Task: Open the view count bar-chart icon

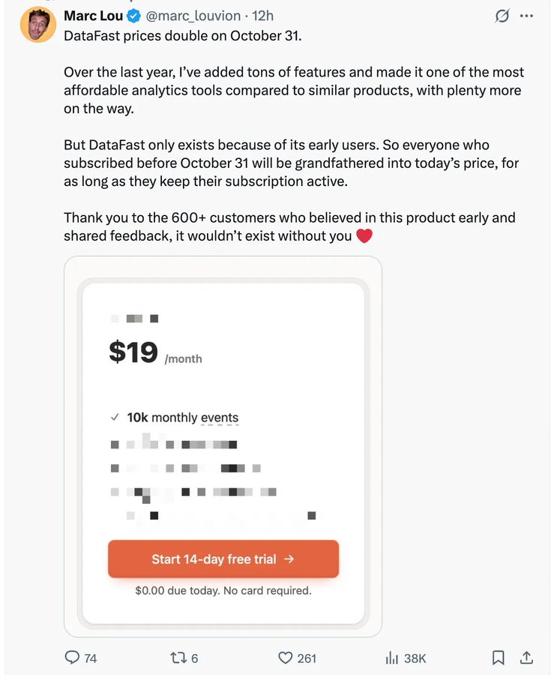Action: click(x=391, y=658)
